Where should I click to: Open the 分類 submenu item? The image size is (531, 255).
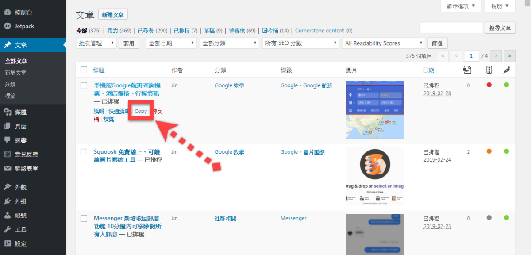pyautogui.click(x=10, y=84)
